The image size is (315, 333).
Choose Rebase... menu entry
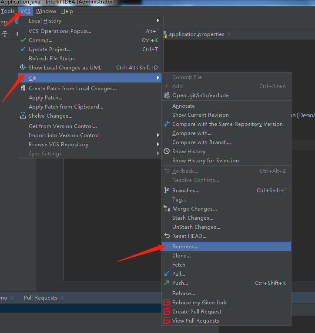point(226,293)
